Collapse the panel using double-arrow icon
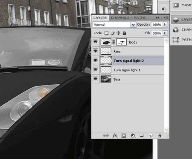Viewport: 192px width, 159px height. [157, 18]
